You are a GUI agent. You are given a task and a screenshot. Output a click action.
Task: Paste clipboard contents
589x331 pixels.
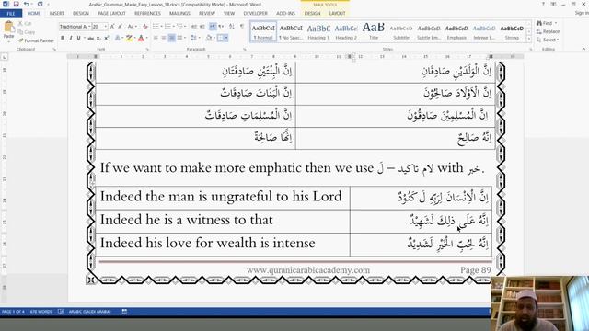click(8, 30)
